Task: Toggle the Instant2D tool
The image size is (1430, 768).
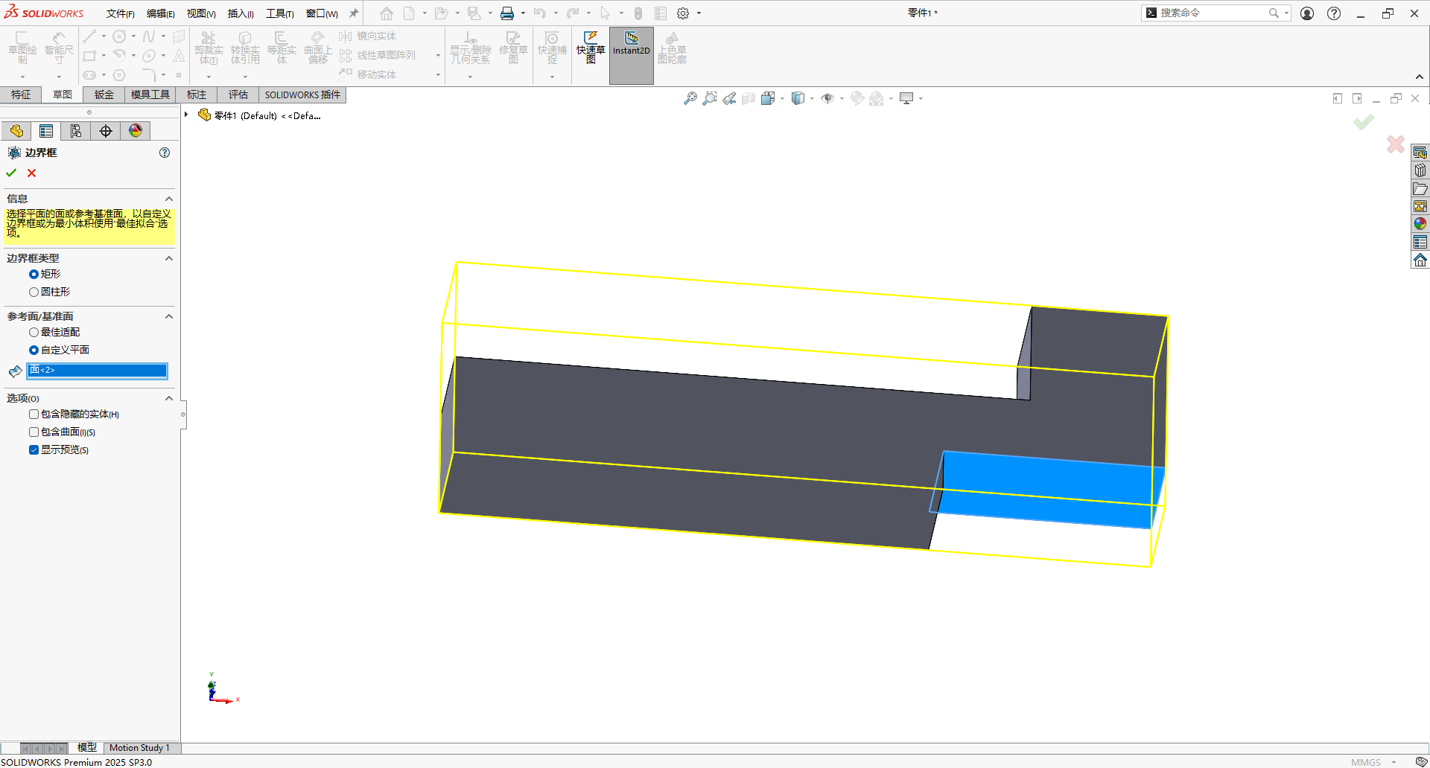Action: pos(632,56)
